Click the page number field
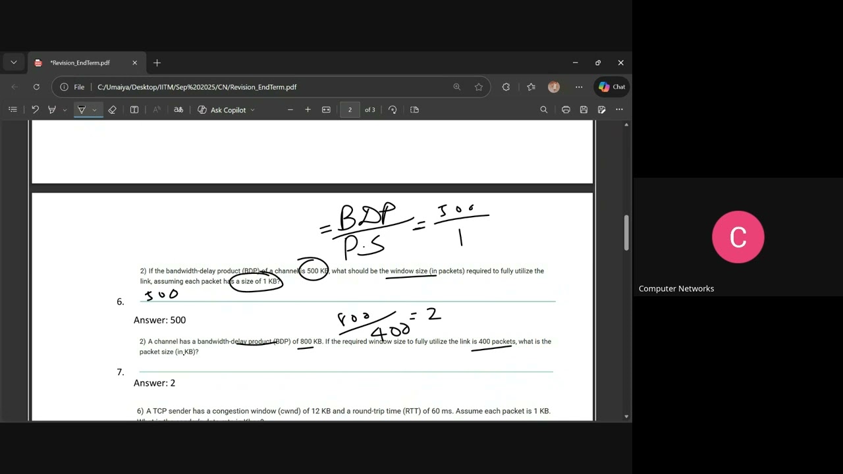 click(x=350, y=110)
